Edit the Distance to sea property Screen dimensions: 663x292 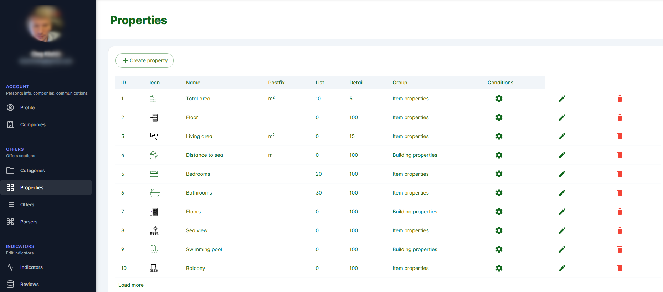tap(562, 155)
